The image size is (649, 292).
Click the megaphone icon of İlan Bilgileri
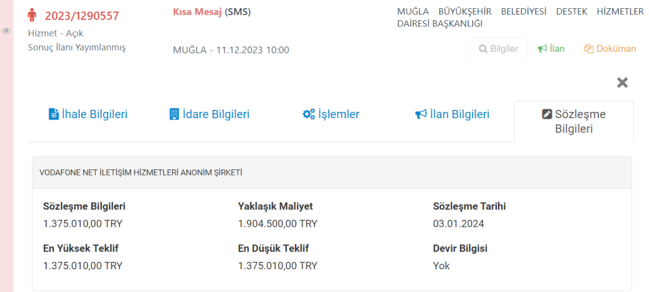tap(421, 114)
